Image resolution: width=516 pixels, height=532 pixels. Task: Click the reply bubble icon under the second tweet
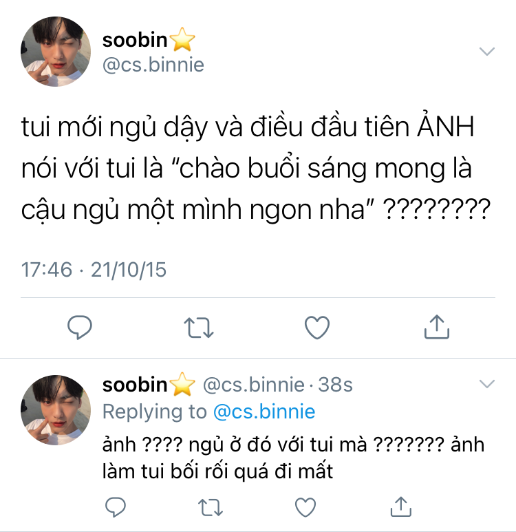pyautogui.click(x=116, y=507)
